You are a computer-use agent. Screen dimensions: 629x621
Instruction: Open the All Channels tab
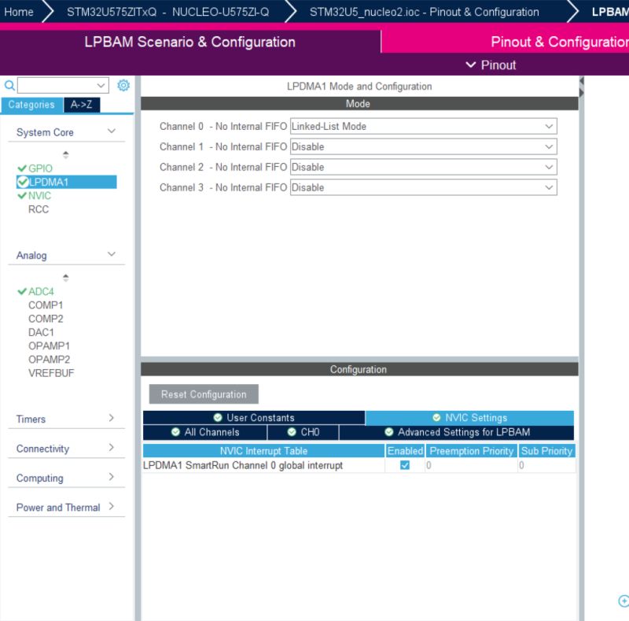tap(205, 432)
